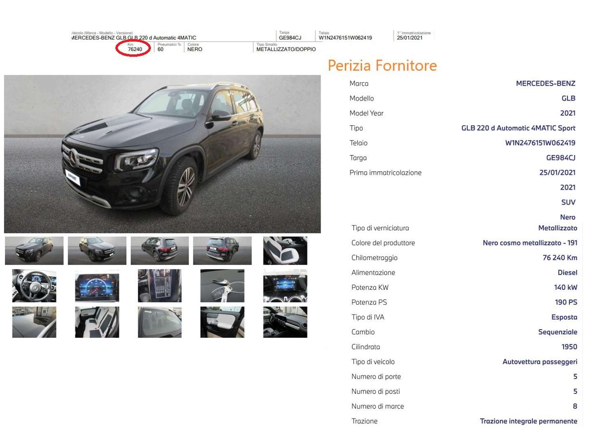Image resolution: width=598 pixels, height=444 pixels.
Task: Select header vehicle name 'MERCEDES-BENZ GLB GLB 220 d Automatic 4MATIC'
Action: [134, 38]
